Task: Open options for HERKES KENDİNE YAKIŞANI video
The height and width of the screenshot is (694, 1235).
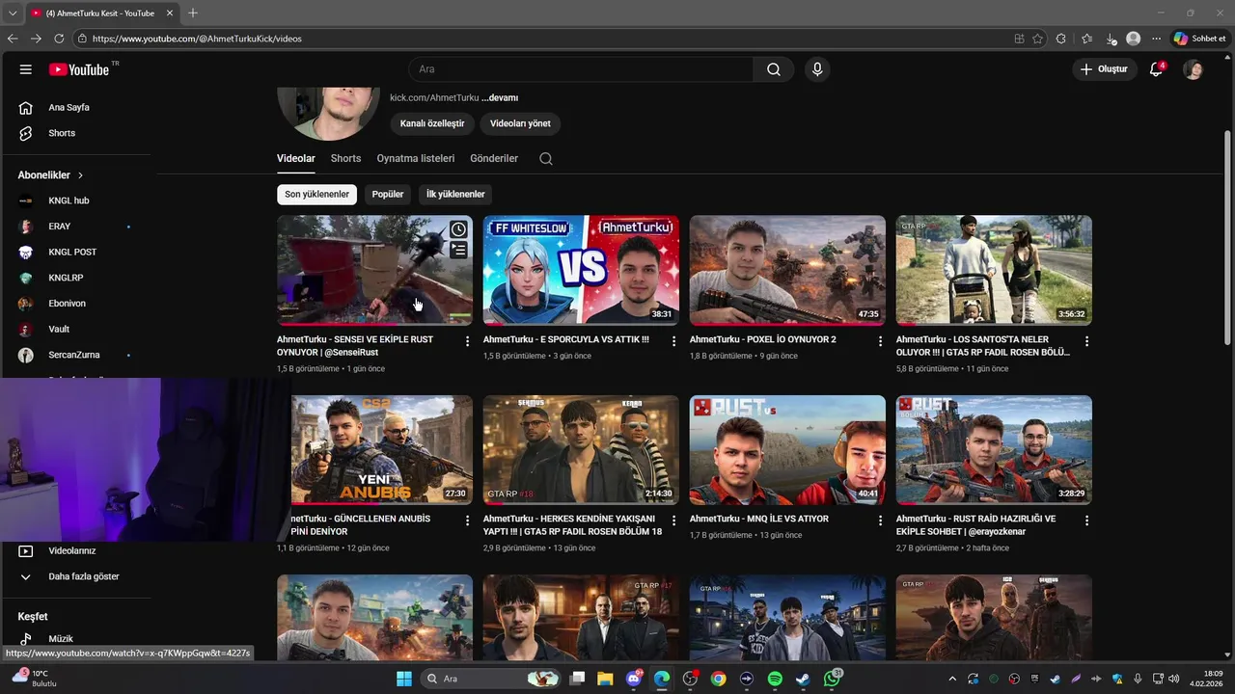Action: (673, 520)
